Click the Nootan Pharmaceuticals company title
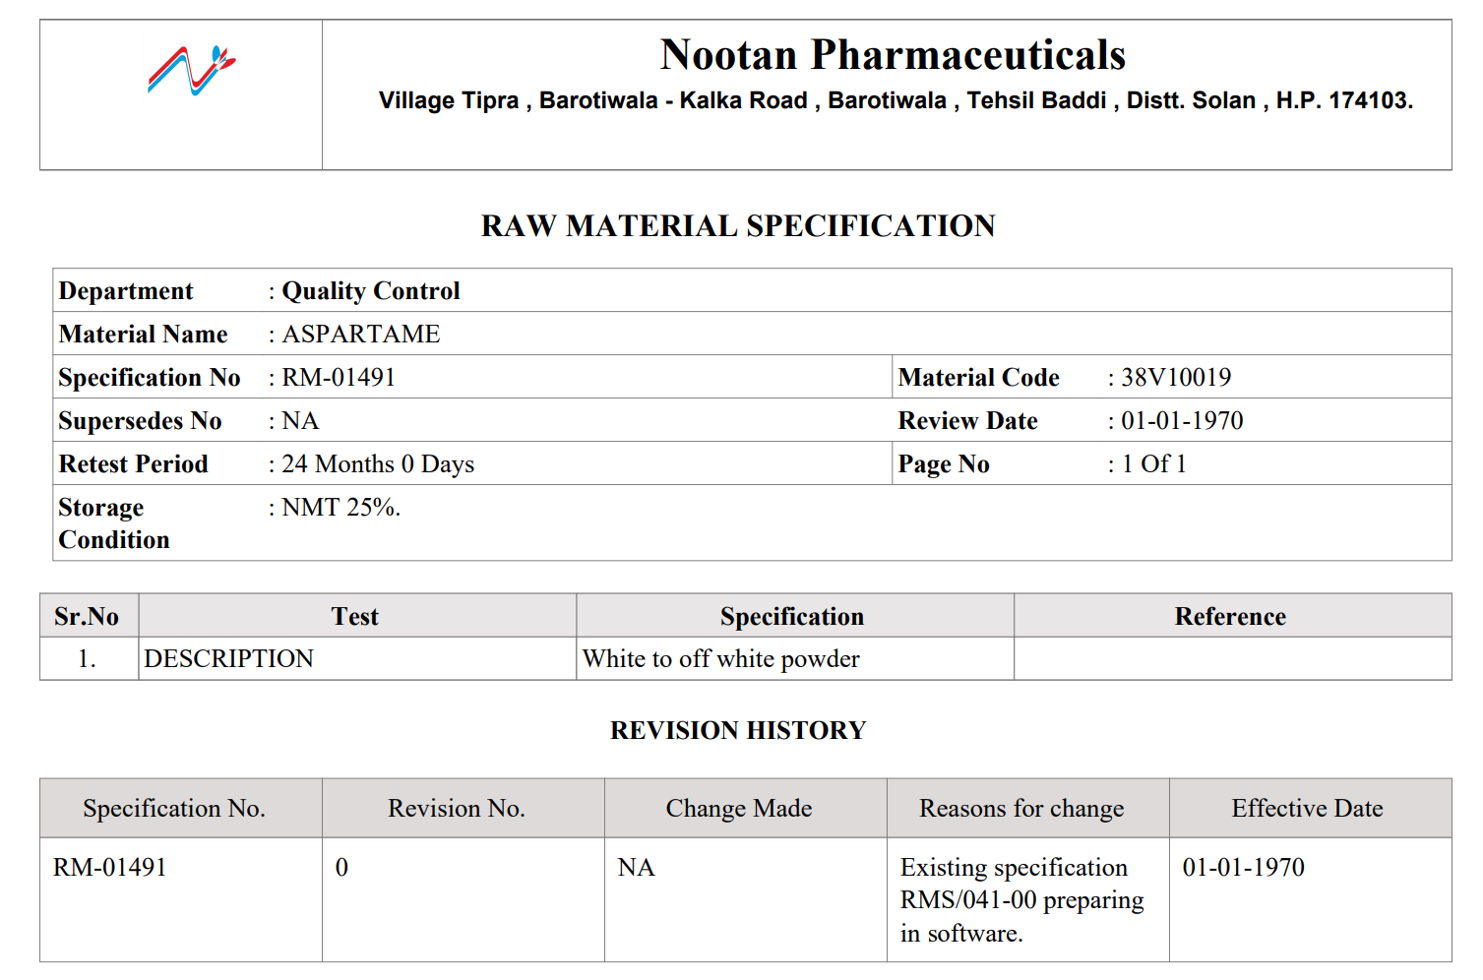 tap(893, 55)
